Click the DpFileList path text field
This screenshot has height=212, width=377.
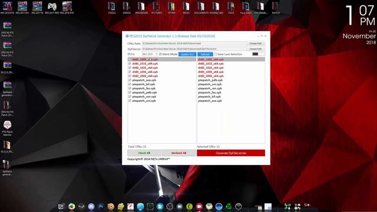coord(194,49)
